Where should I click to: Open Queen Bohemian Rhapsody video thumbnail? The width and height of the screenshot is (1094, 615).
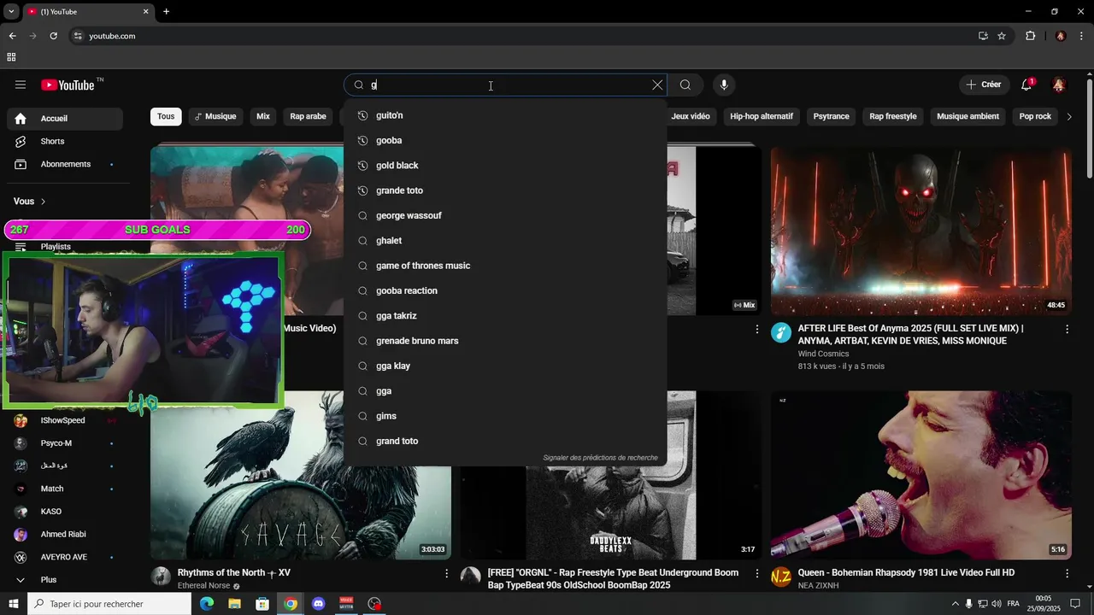(921, 475)
